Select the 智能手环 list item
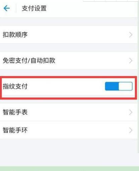Screen dimensions: 139x171 [69, 130]
